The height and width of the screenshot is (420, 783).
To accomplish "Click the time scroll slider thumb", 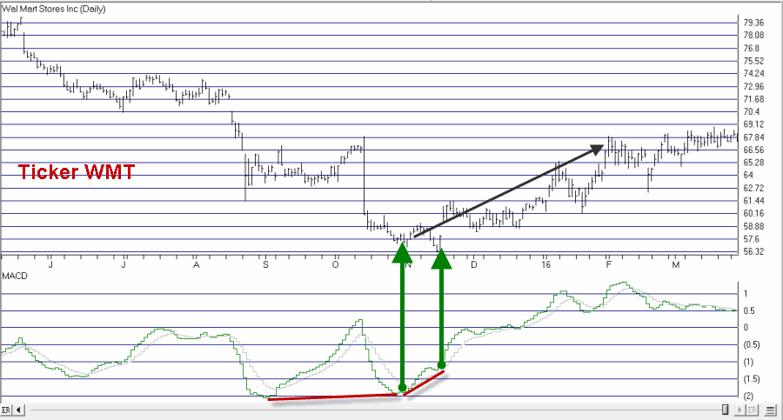I will point(726,410).
